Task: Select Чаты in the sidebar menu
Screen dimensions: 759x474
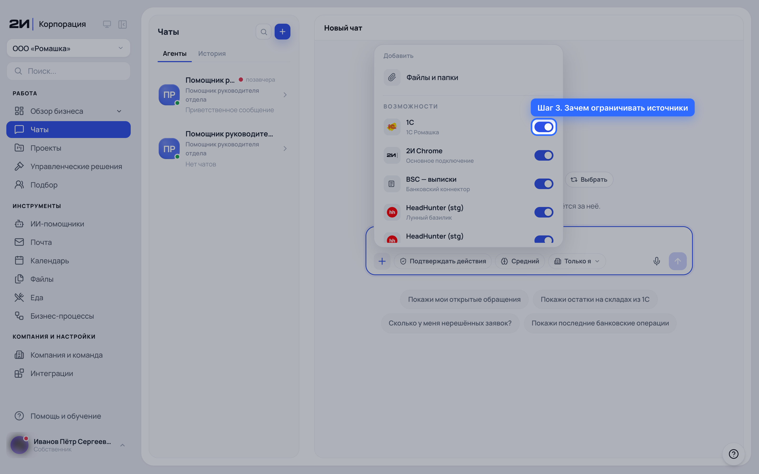Action: [68, 130]
